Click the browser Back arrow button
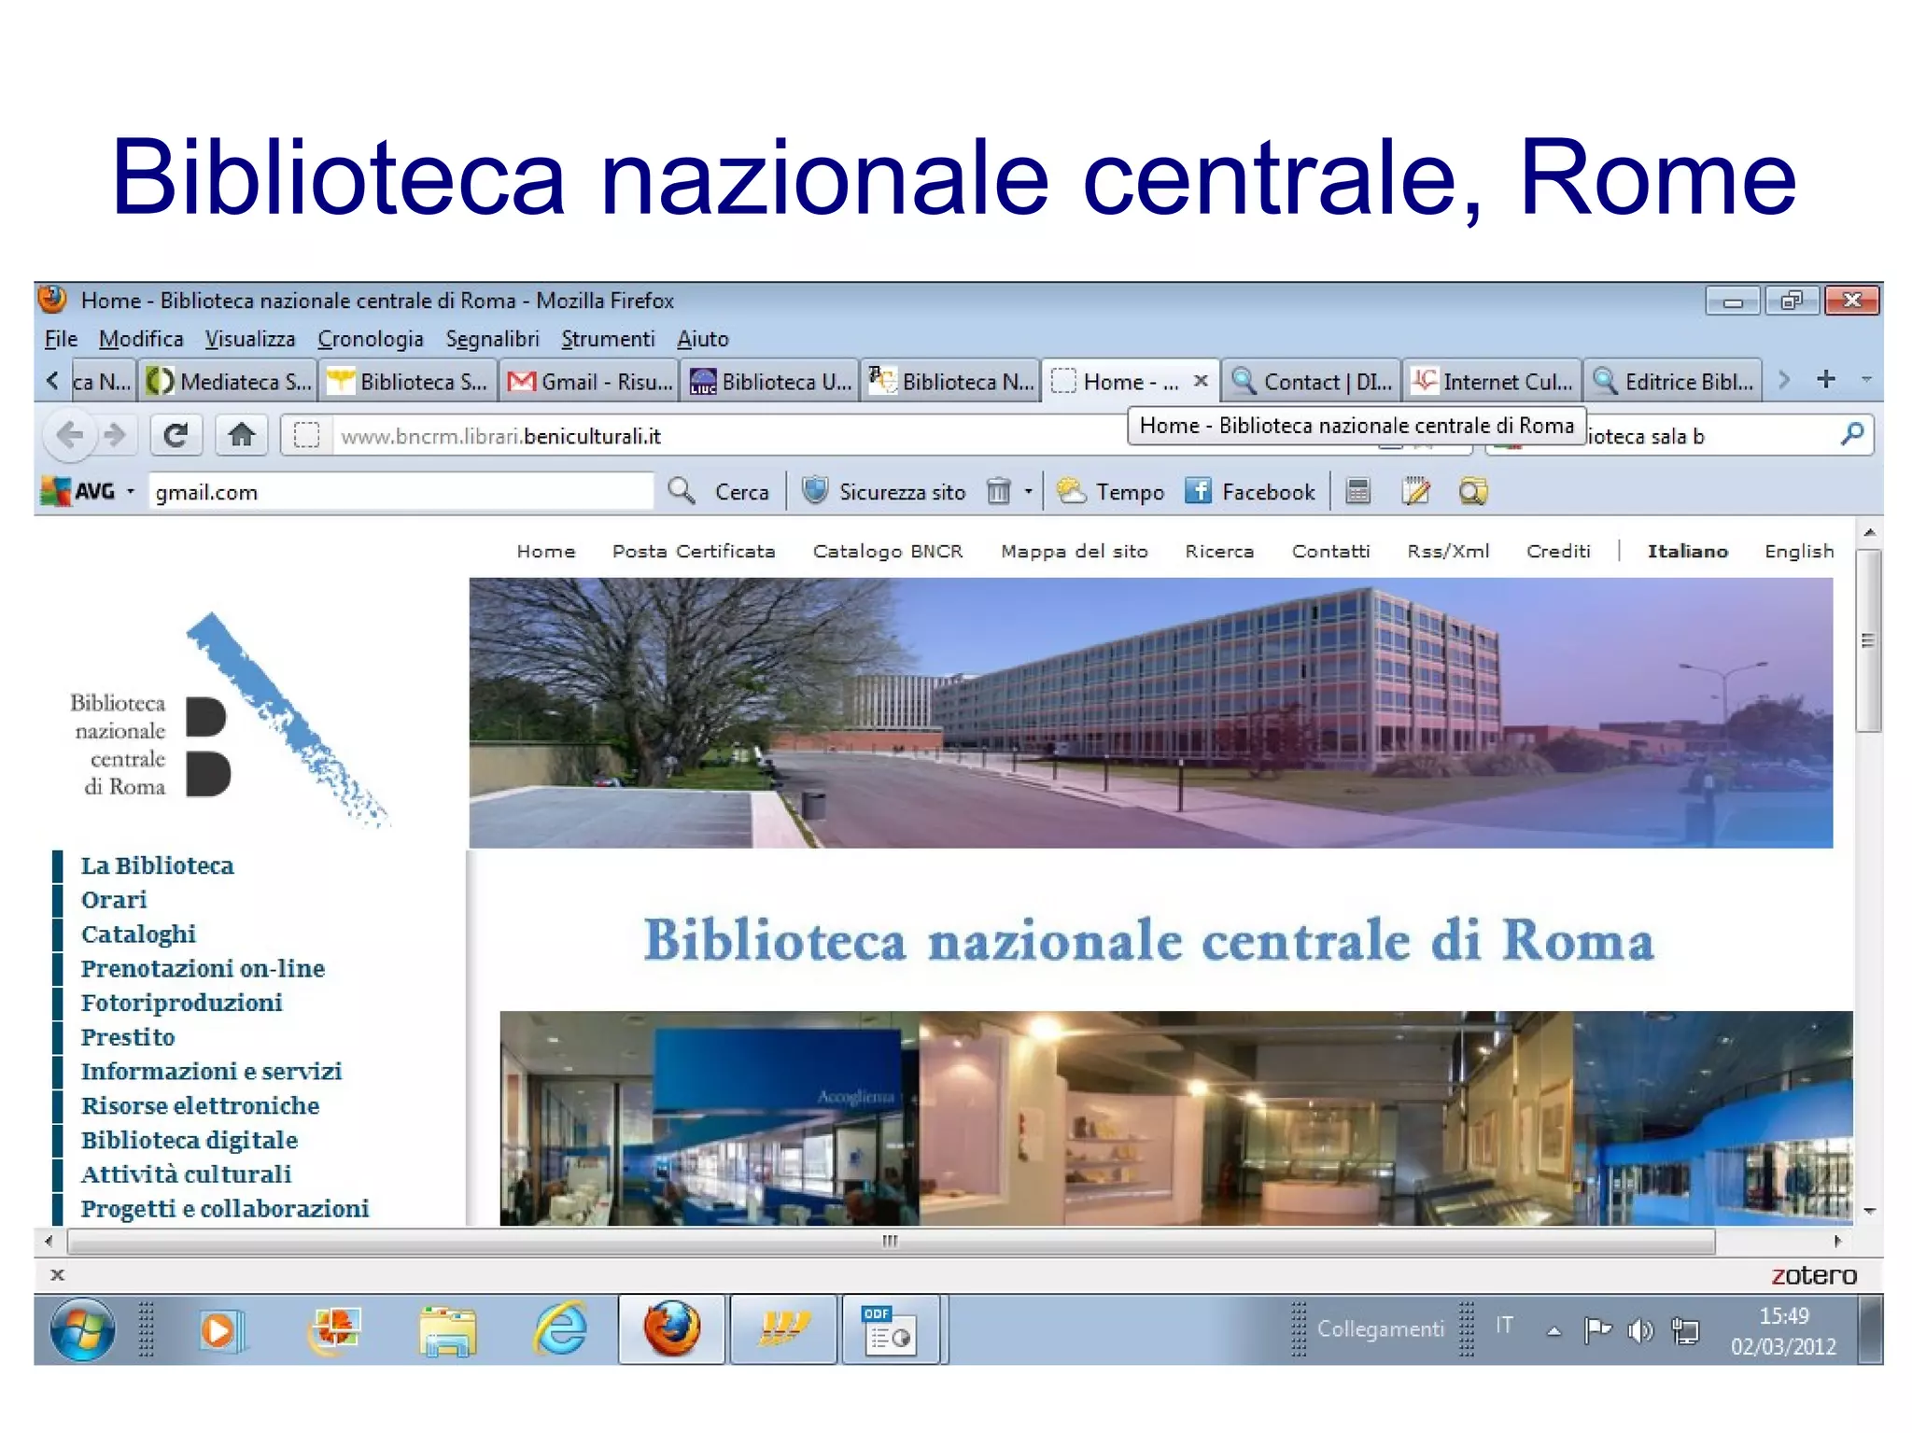 coord(70,435)
